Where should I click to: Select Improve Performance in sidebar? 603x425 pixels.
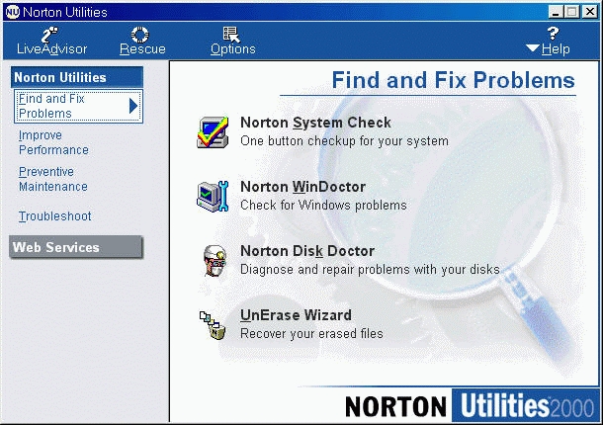point(53,142)
